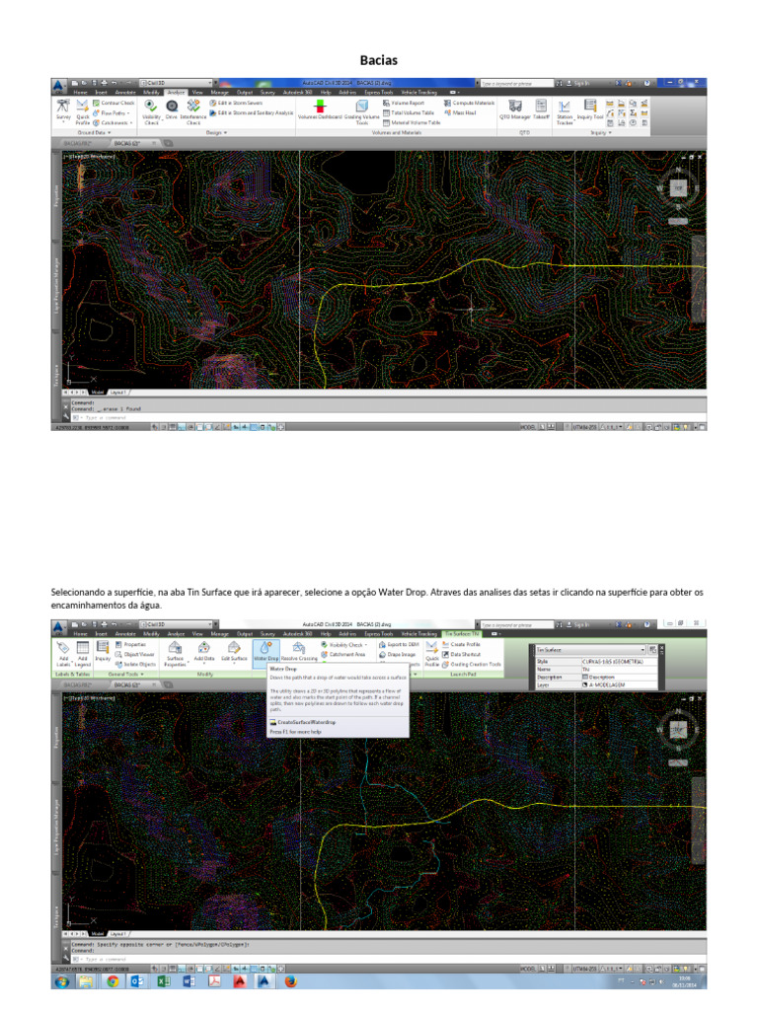758x1010 pixels.
Task: Select the Resolve Crossing tool
Action: 299,651
